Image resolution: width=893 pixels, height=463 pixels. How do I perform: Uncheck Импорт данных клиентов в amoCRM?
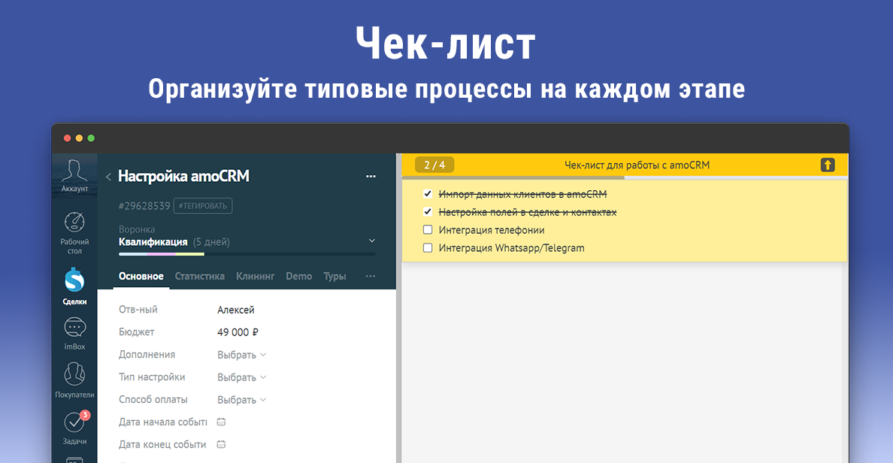coord(428,194)
